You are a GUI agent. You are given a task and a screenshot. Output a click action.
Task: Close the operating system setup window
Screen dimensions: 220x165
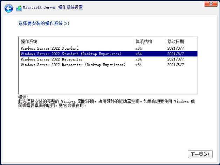click(x=211, y=4)
